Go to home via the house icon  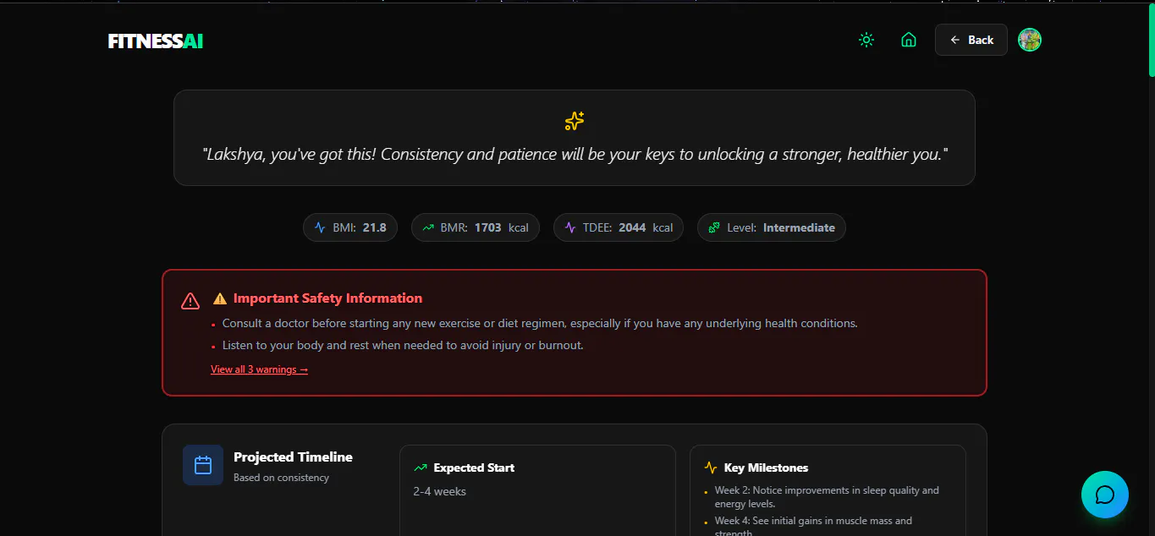coord(909,40)
